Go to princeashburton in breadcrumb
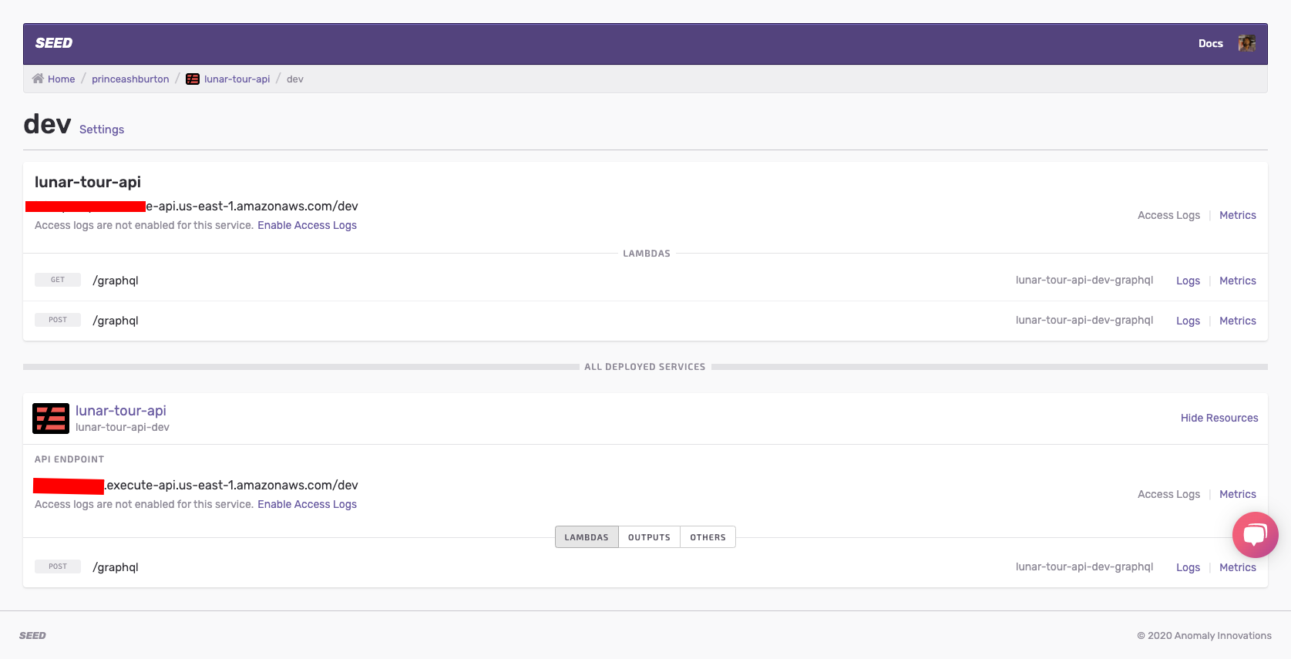 tap(130, 79)
